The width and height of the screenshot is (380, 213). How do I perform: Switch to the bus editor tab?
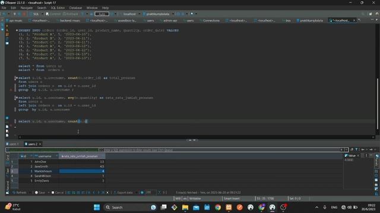[x=286, y=21]
